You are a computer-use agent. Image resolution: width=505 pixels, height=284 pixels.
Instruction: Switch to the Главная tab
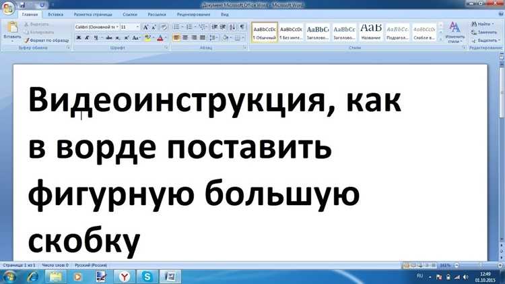(30, 15)
